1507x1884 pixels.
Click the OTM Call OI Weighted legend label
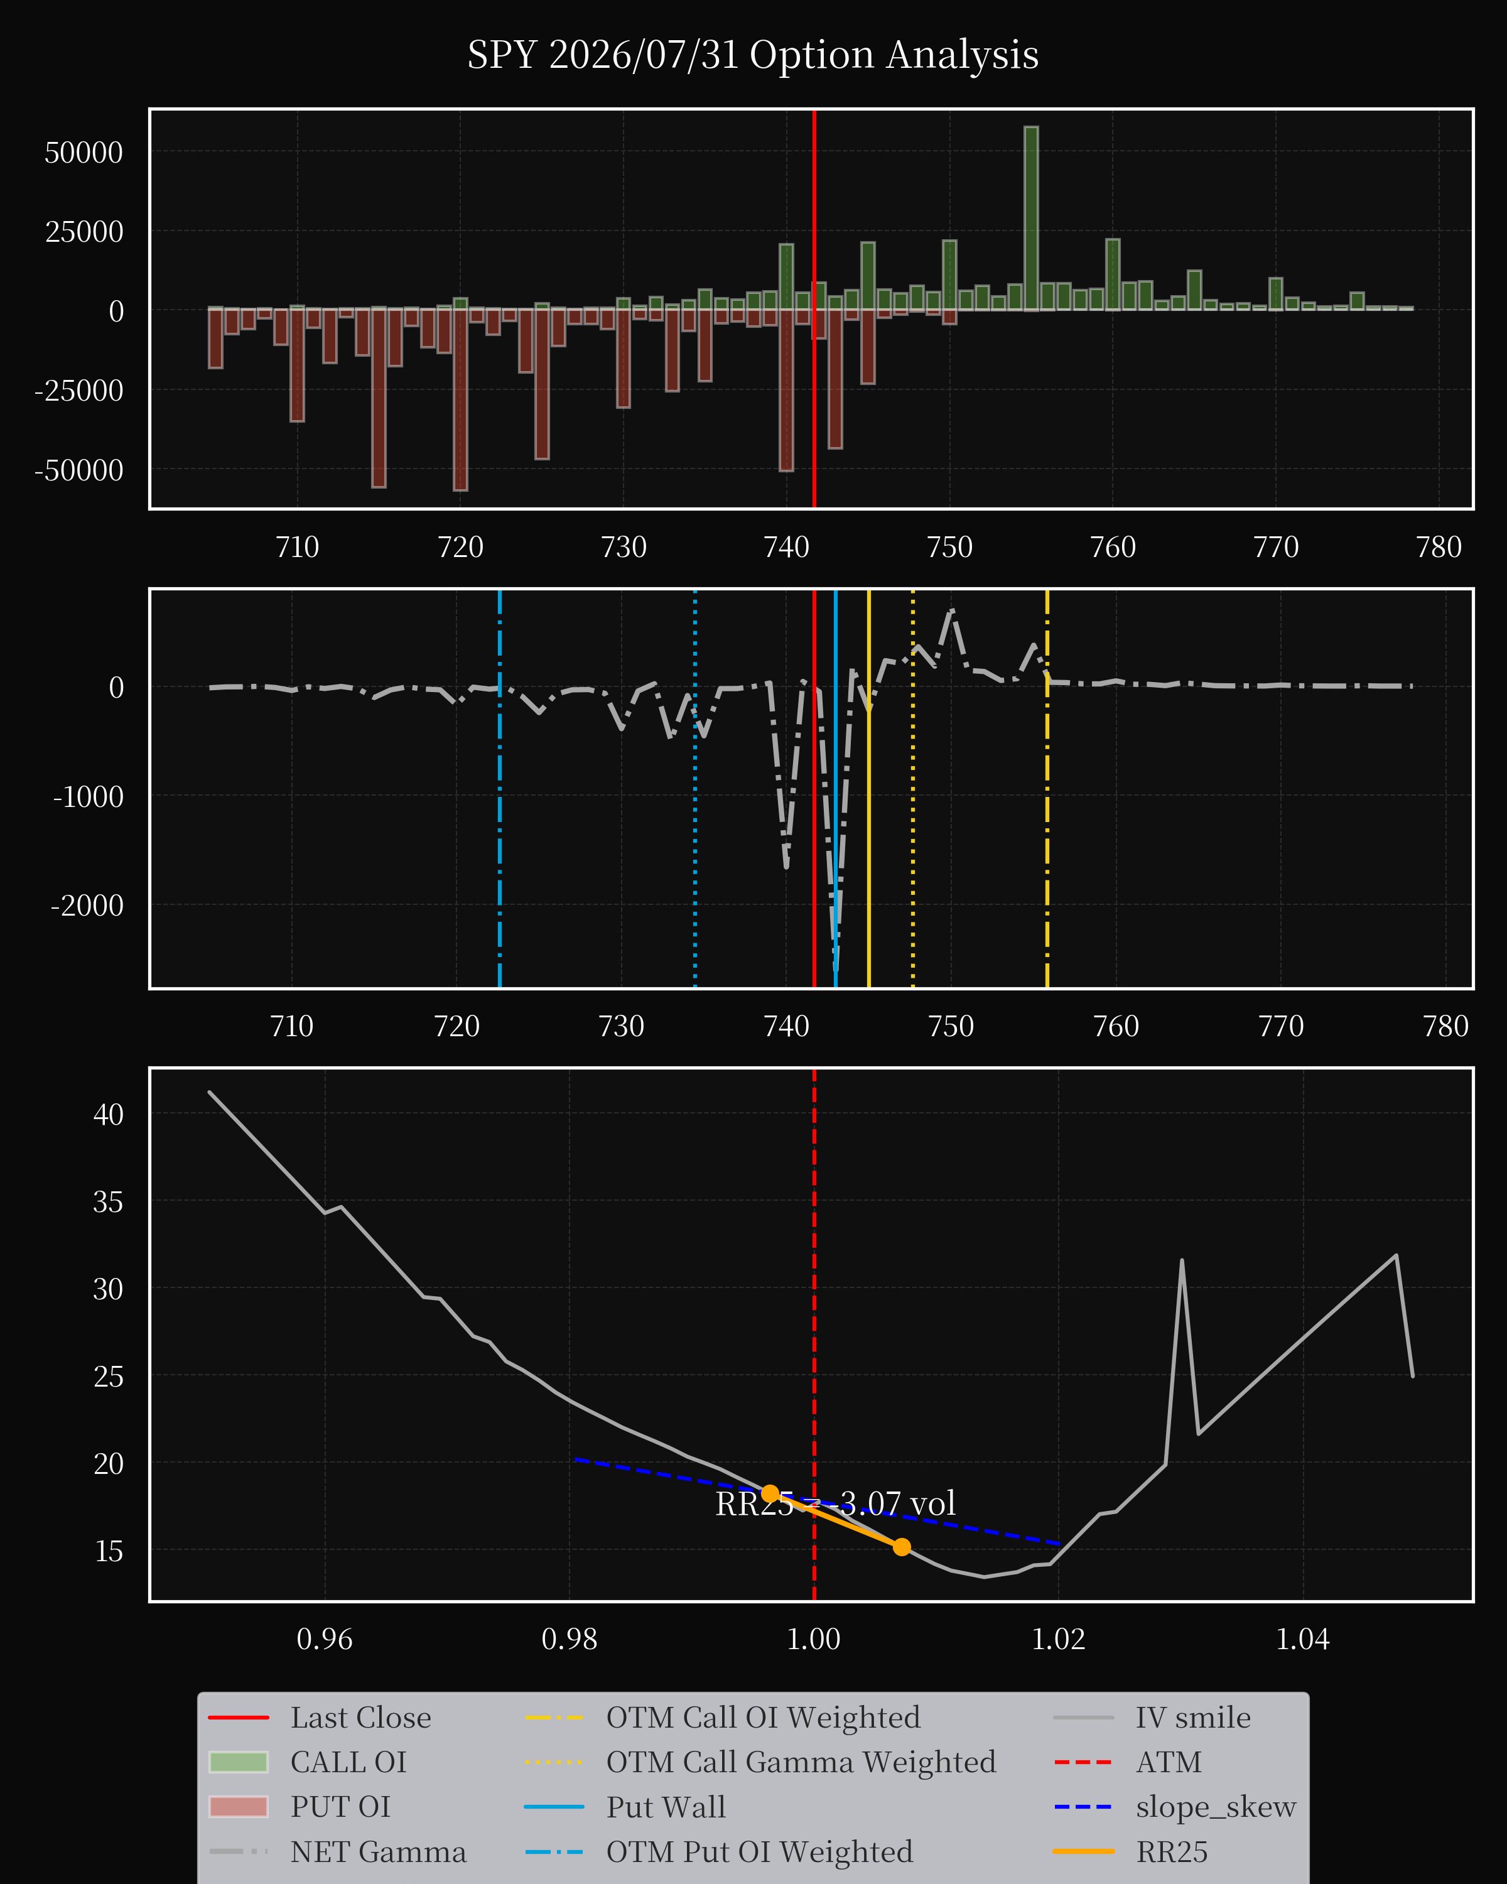[764, 1718]
